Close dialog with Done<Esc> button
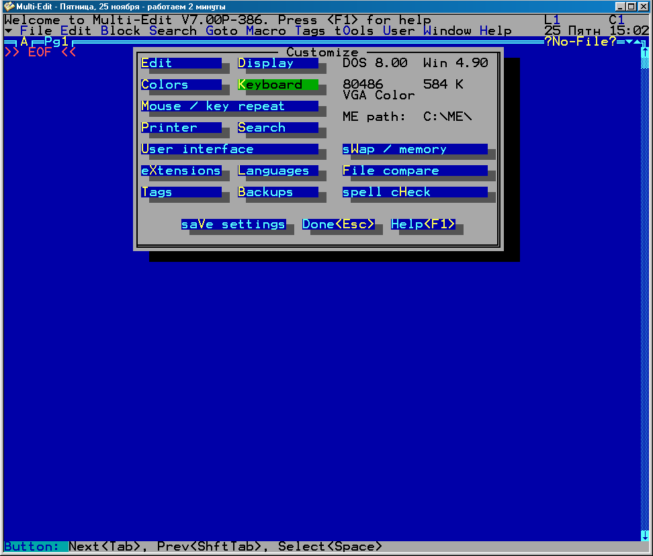The image size is (653, 556). 338,224
